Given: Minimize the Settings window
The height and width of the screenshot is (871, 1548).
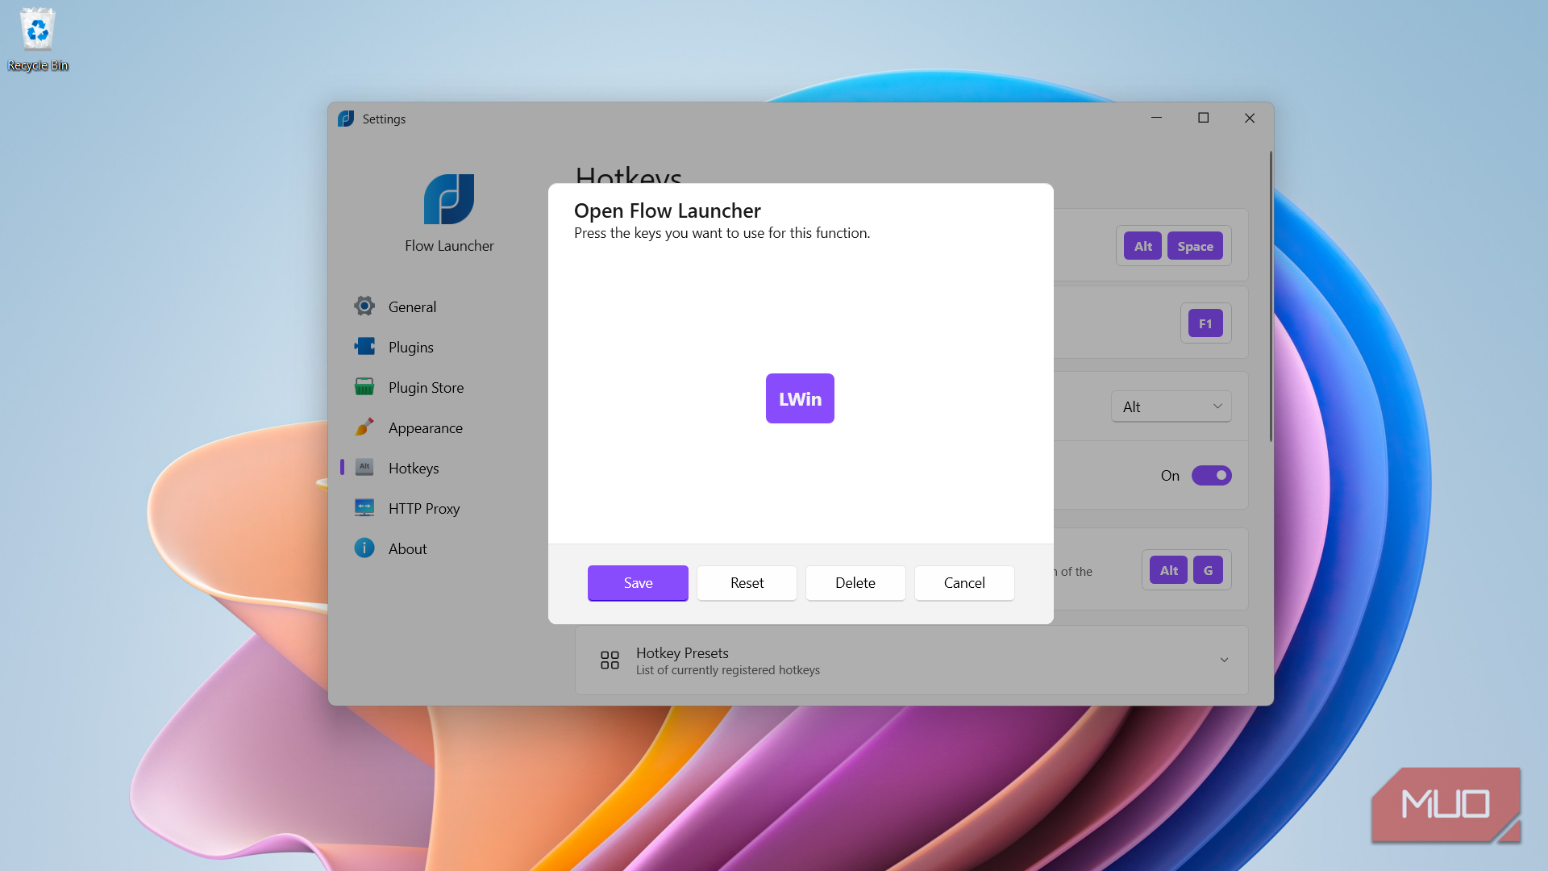Looking at the screenshot, I should (x=1157, y=118).
